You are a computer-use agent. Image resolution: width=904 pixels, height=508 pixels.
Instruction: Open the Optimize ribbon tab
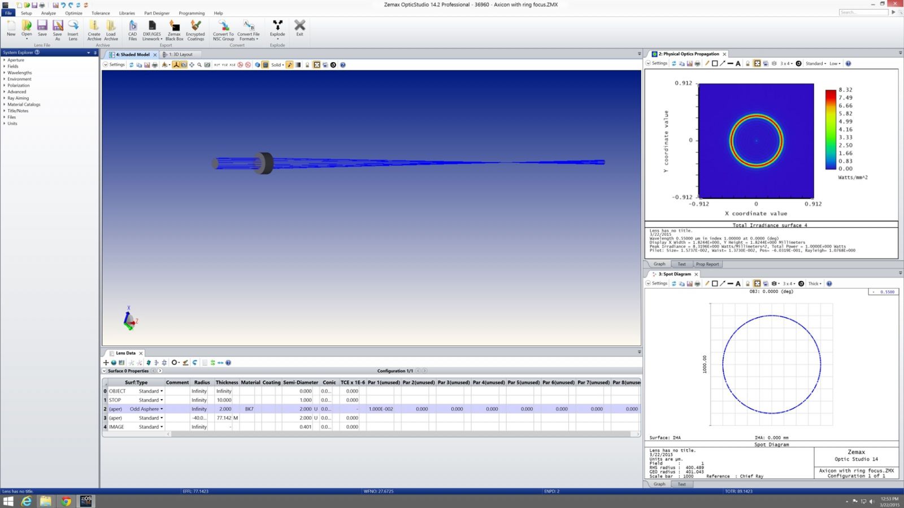point(73,13)
